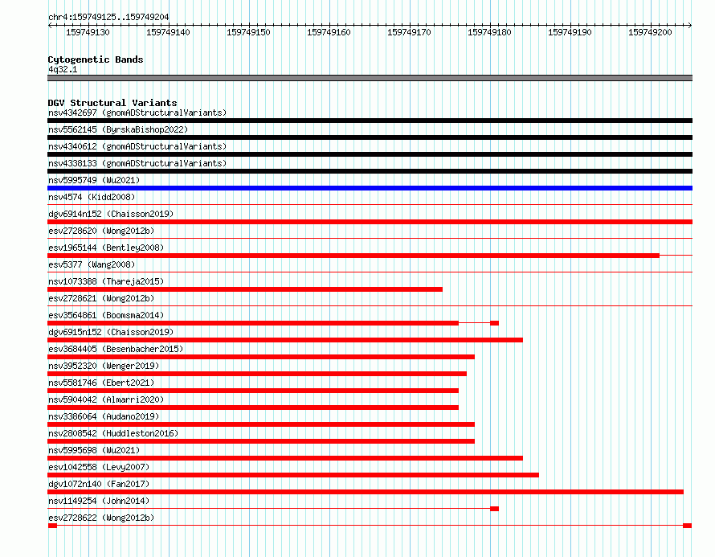Open esv3684405 (Besenbacher2015) variant
This screenshot has width=715, height=557.
116,349
